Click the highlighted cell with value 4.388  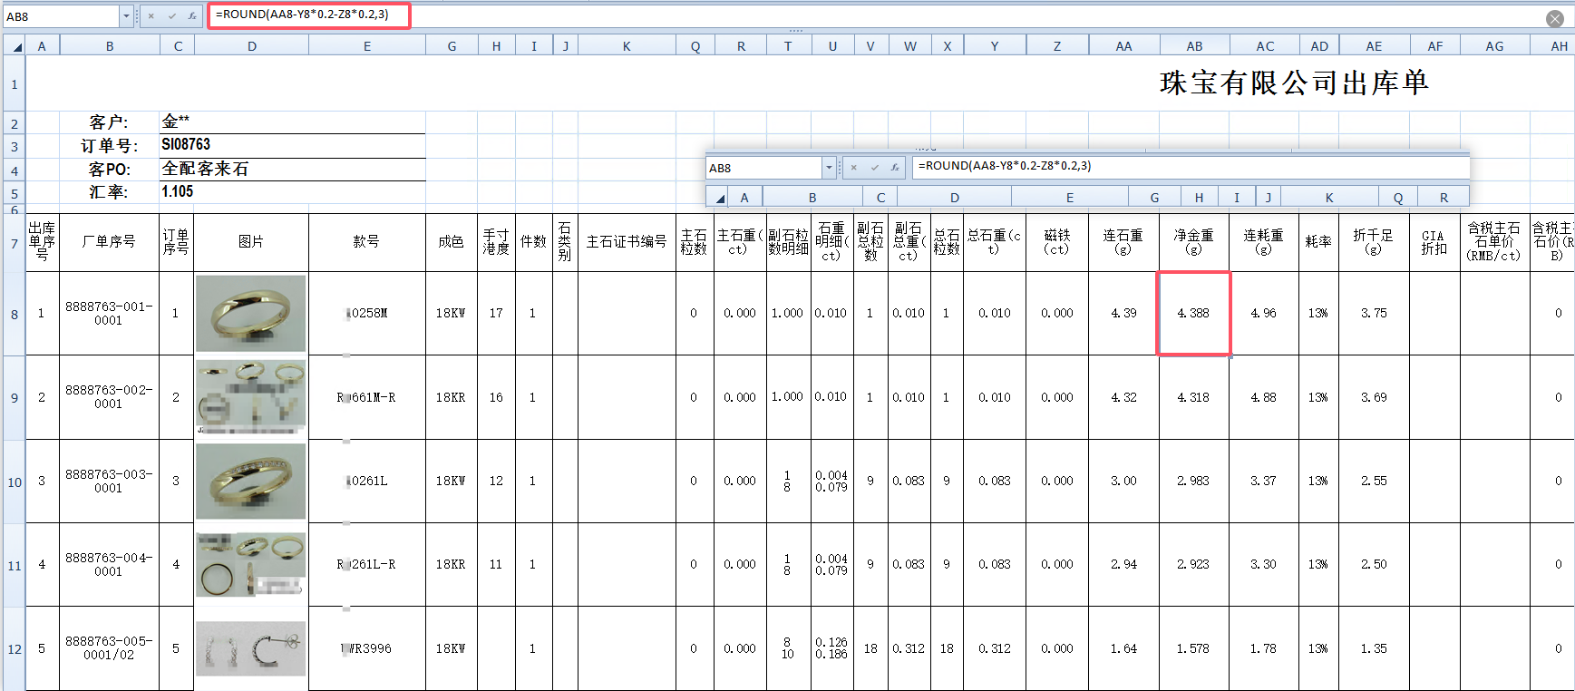[x=1193, y=313]
